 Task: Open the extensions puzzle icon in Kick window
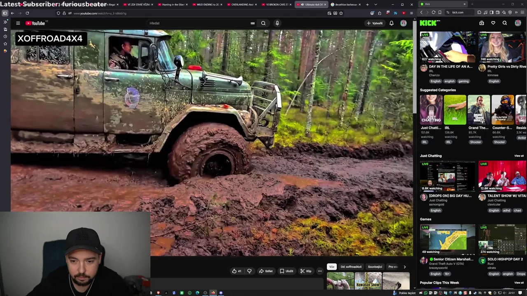[479, 12]
